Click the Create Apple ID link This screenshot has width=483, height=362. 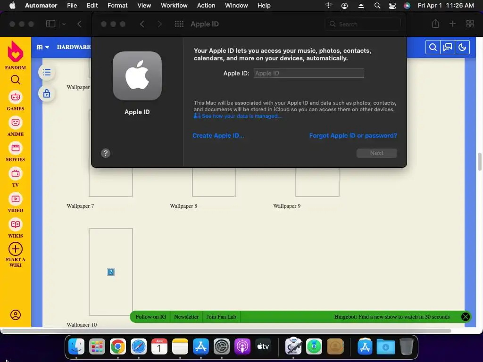coord(218,135)
